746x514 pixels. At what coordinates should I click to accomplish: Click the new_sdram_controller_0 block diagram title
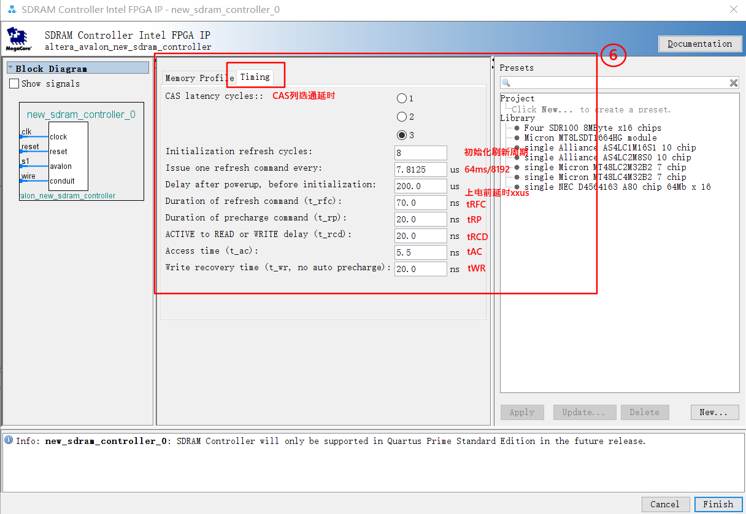[x=81, y=115]
